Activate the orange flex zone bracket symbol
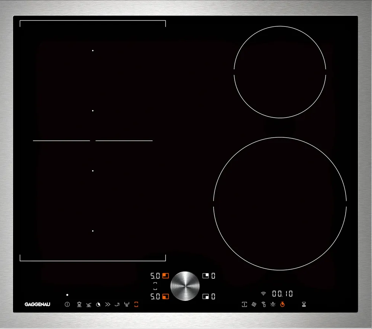 pos(136,304)
